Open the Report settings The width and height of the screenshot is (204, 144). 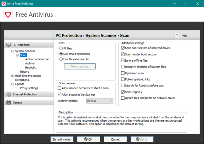click(x=25, y=72)
